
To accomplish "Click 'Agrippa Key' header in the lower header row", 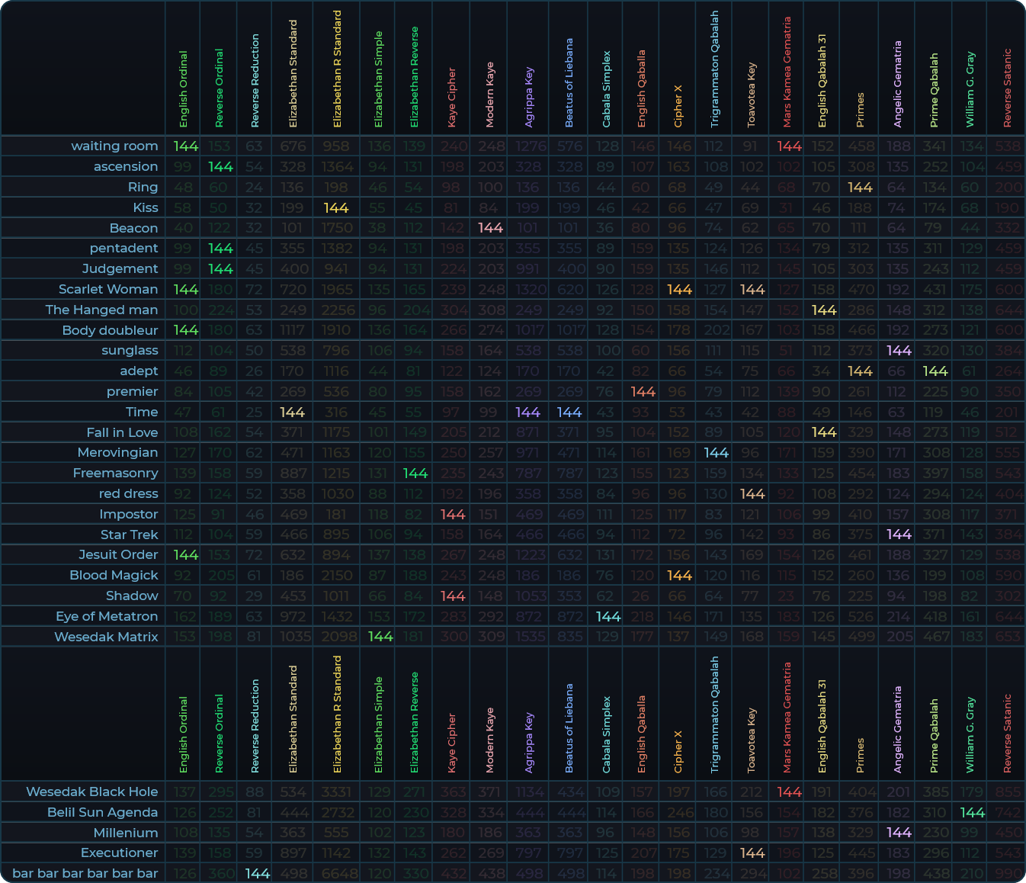I will coord(529,743).
